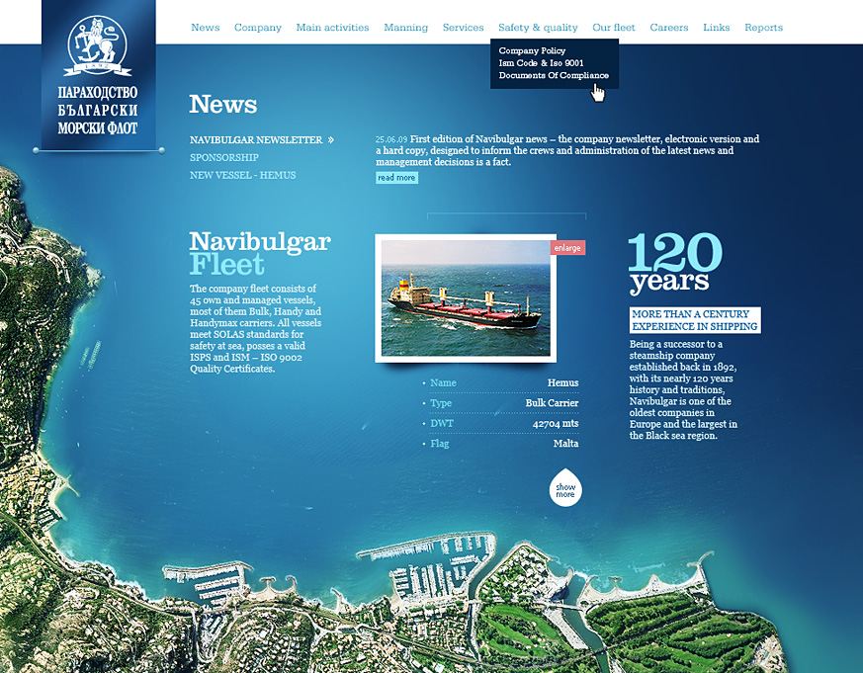This screenshot has width=863, height=673.
Task: Open the Links menu item
Action: [x=716, y=28]
